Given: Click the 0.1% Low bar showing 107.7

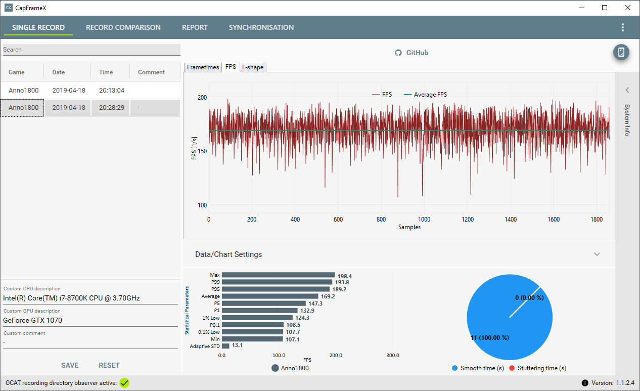Looking at the screenshot, I should (252, 332).
